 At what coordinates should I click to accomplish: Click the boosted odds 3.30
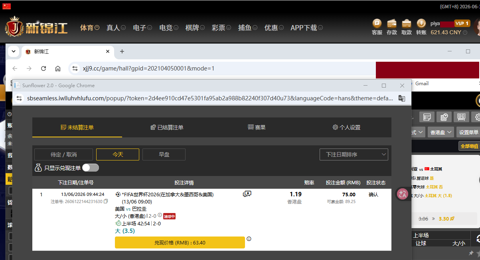(x=446, y=219)
